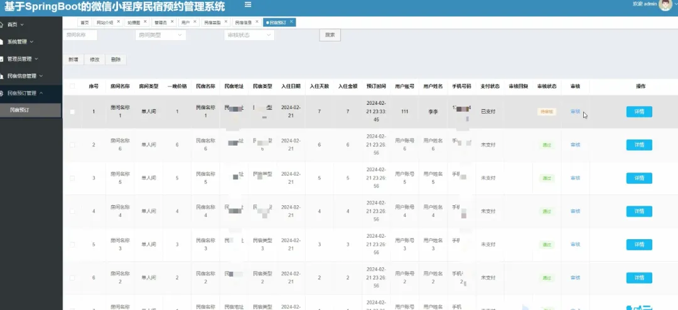The height and width of the screenshot is (310, 678).
Task: Click the 修改 edit button
Action: click(x=94, y=60)
